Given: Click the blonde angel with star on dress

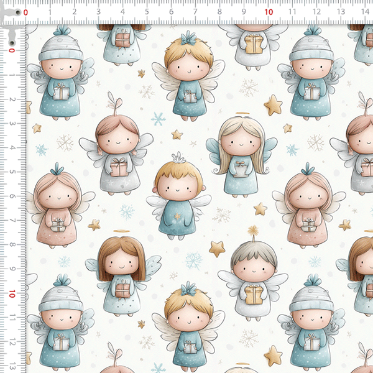Looking at the screenshot, I should pyautogui.click(x=178, y=196).
